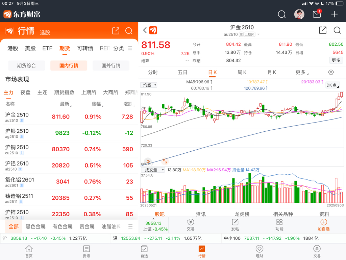This screenshot has height=260, width=346.
Task: Switch to ETF tab
Action: (x=47, y=48)
